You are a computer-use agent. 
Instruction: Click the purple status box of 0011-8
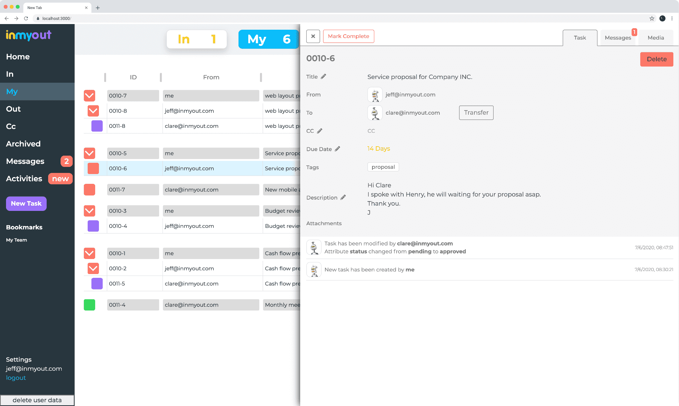[x=97, y=126]
